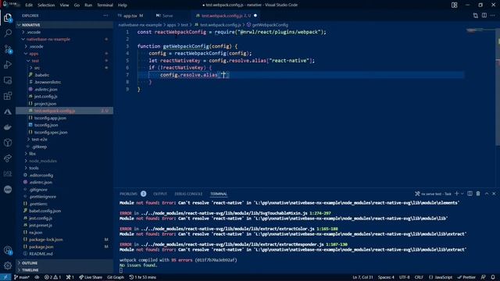Change JavaScript language mode in status bar

pos(441,277)
